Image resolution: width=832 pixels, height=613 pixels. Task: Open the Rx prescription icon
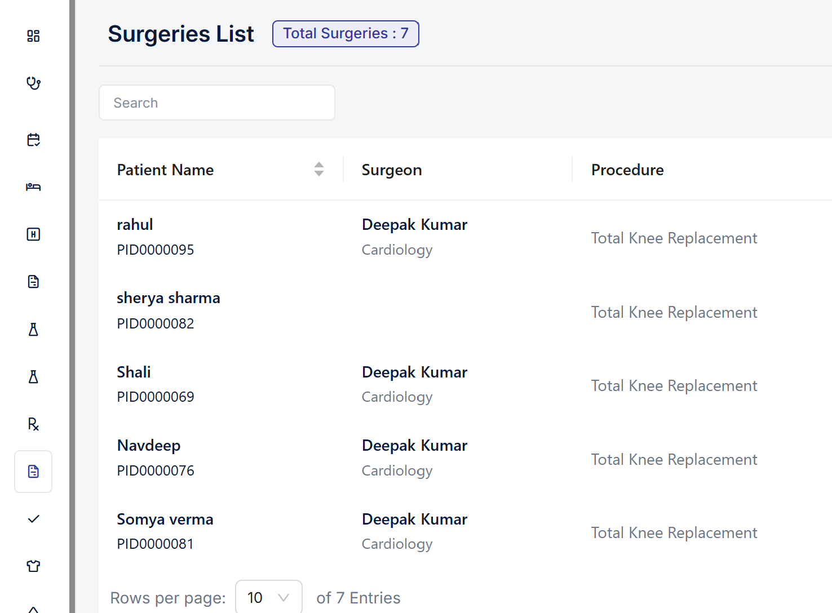pyautogui.click(x=33, y=424)
